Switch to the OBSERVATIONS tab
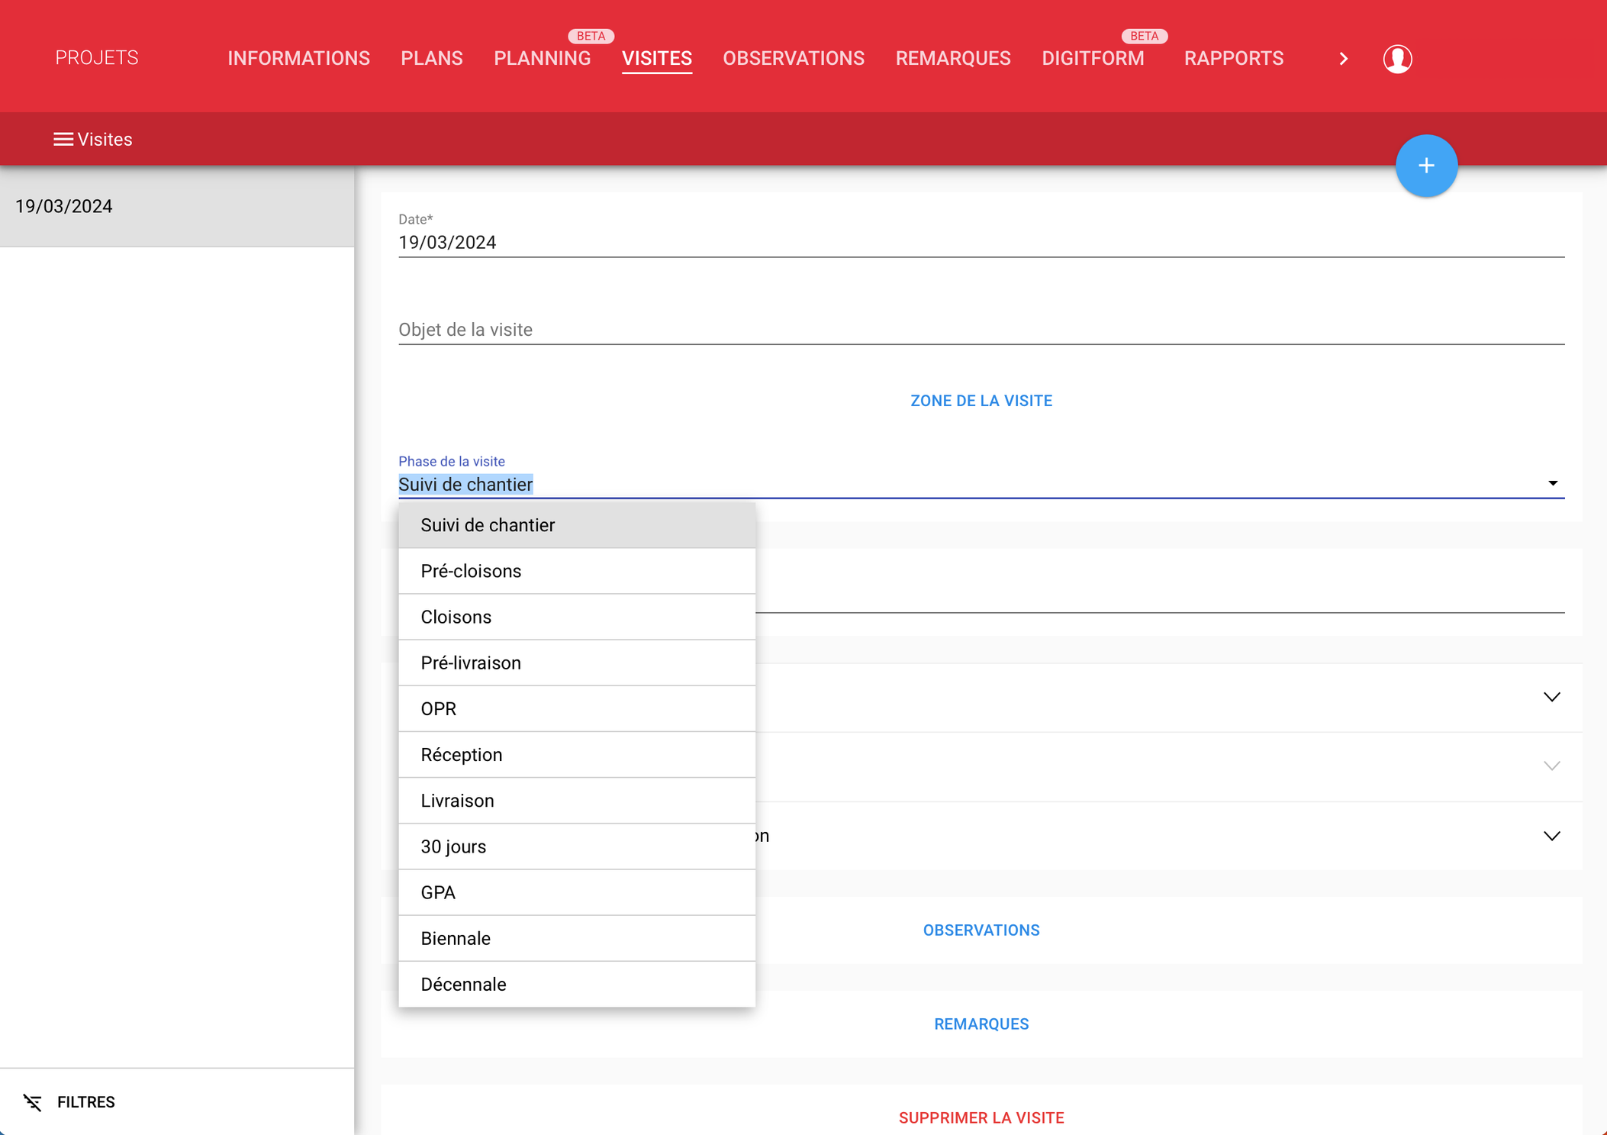The height and width of the screenshot is (1135, 1607). pyautogui.click(x=793, y=59)
